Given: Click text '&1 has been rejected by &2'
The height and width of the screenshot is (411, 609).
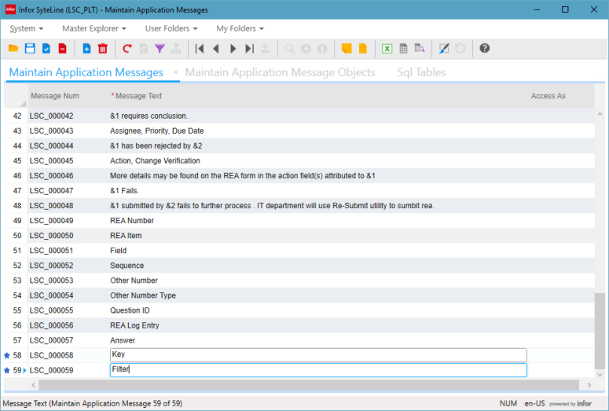Looking at the screenshot, I should [156, 145].
